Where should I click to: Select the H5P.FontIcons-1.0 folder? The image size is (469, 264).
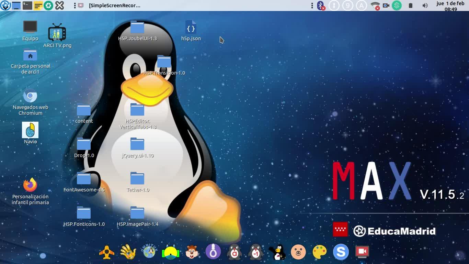pyautogui.click(x=84, y=217)
